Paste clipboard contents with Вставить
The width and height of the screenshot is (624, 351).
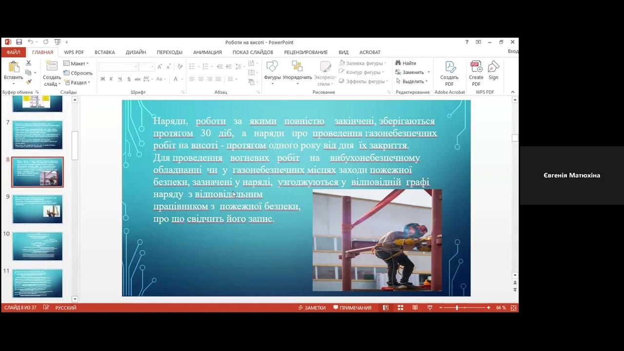click(13, 72)
